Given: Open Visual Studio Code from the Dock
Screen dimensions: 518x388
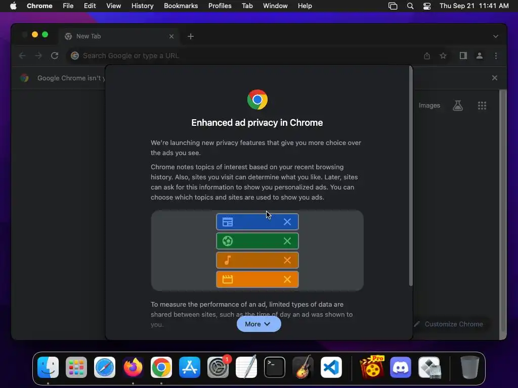Looking at the screenshot, I should [331, 367].
